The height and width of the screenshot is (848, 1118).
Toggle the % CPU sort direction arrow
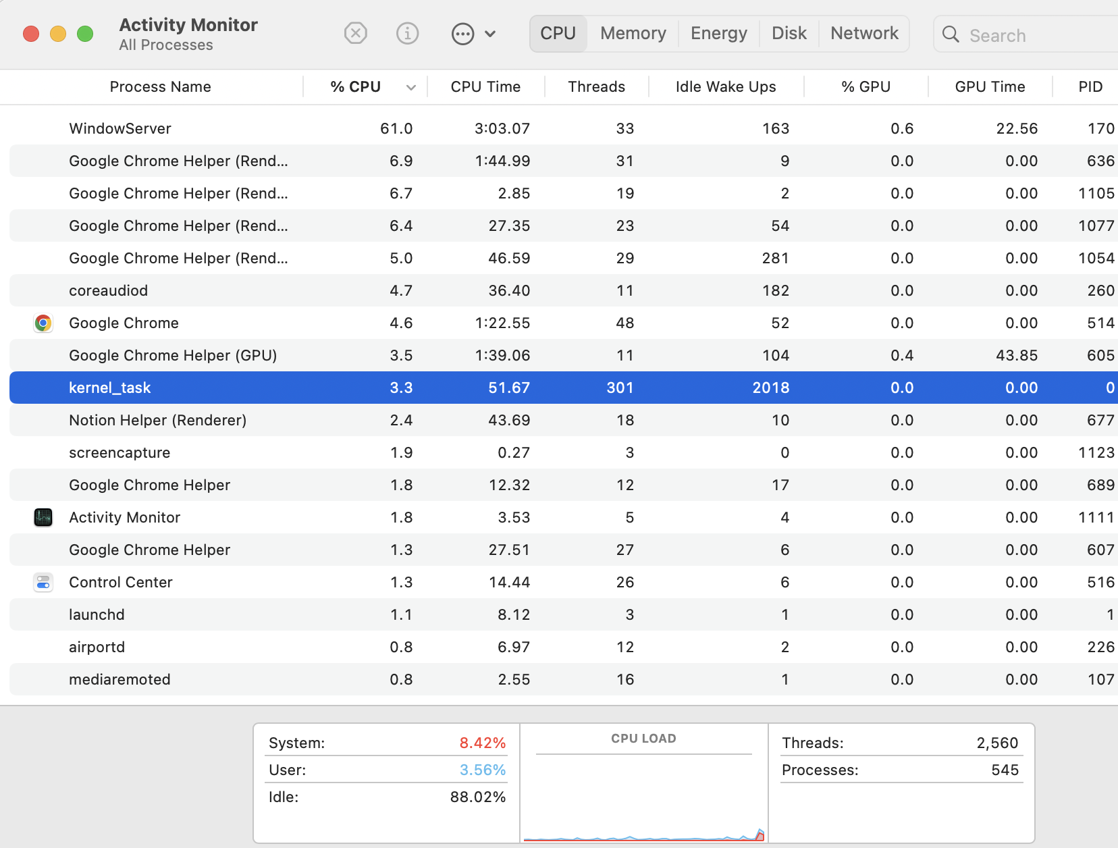click(x=410, y=87)
